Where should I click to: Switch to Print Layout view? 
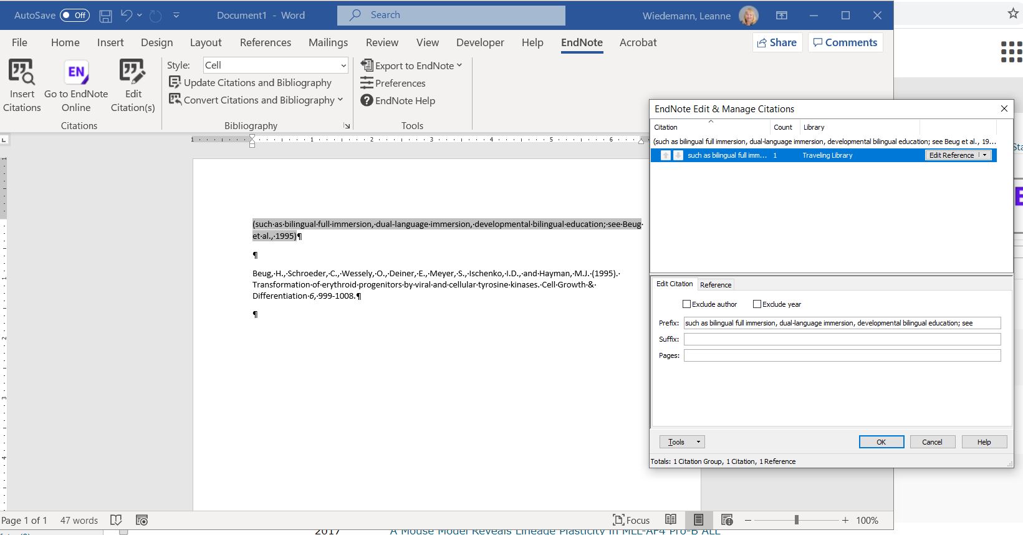click(698, 520)
